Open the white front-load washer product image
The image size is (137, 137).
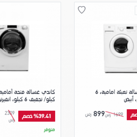click(120, 48)
